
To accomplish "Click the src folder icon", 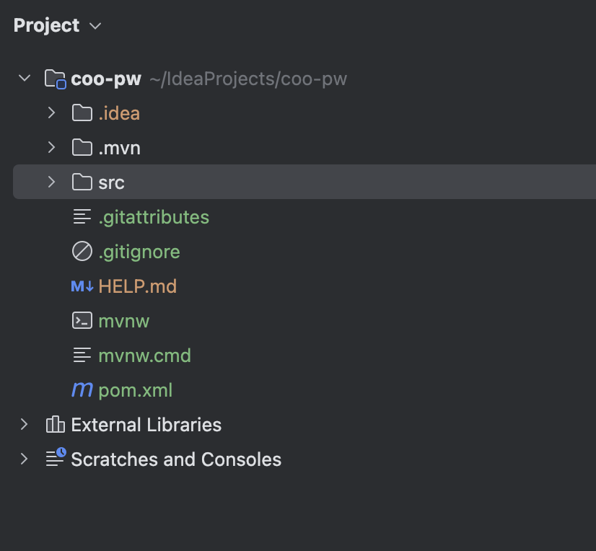I will [82, 182].
